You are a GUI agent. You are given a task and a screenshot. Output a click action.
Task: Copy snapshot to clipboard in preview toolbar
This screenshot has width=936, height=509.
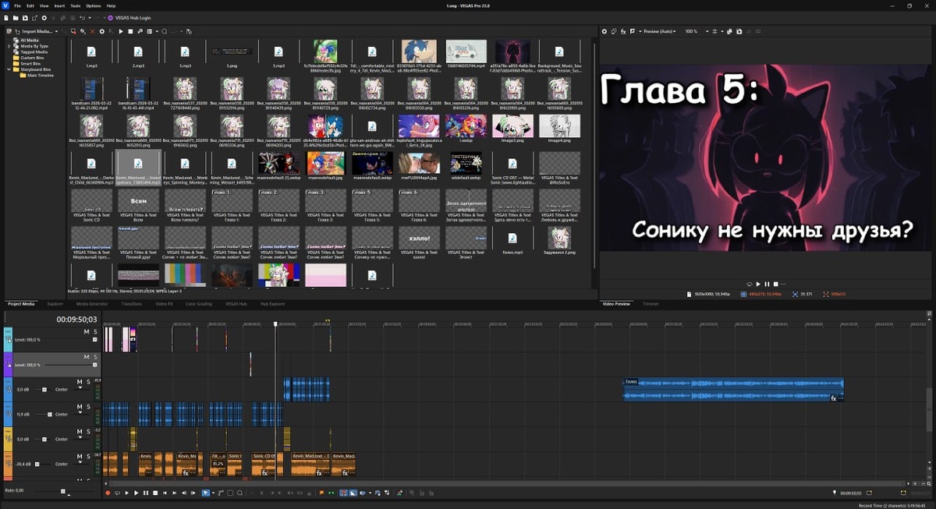729,31
